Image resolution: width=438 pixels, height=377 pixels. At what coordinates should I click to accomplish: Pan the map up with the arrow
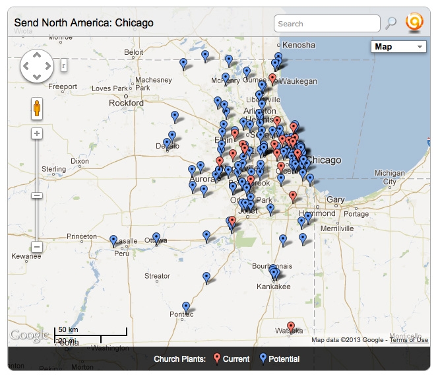click(37, 55)
